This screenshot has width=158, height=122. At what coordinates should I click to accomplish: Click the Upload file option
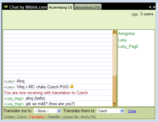tap(71, 117)
